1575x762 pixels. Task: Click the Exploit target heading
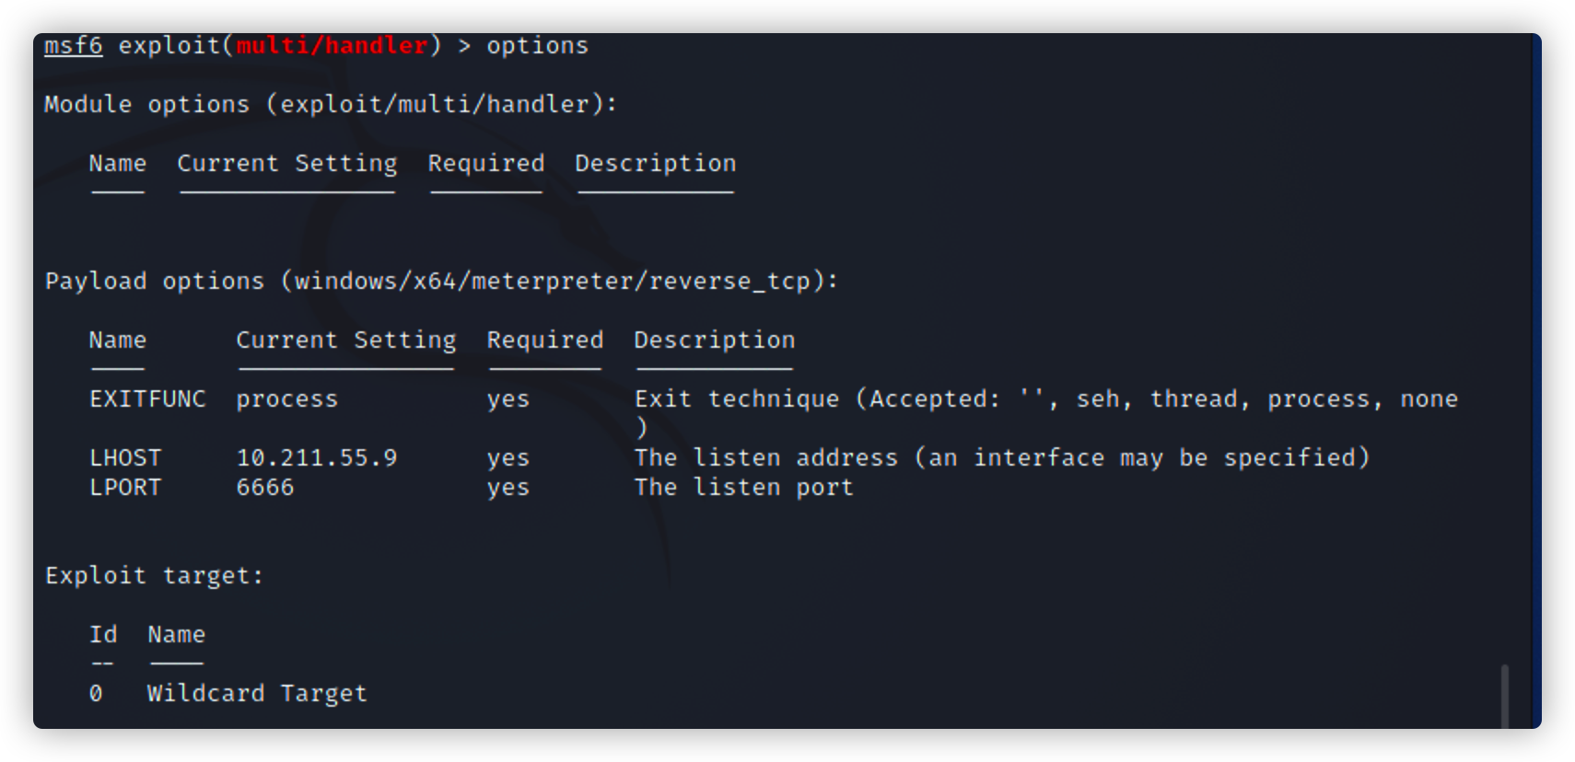(x=155, y=575)
